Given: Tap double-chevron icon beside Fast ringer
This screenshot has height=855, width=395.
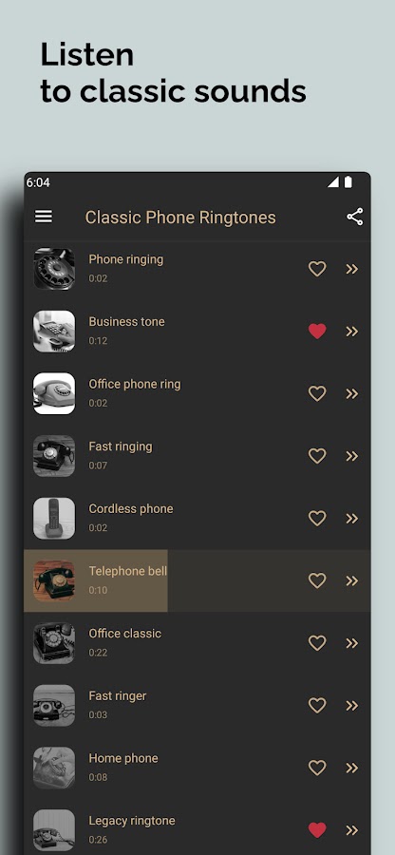Looking at the screenshot, I should point(352,706).
